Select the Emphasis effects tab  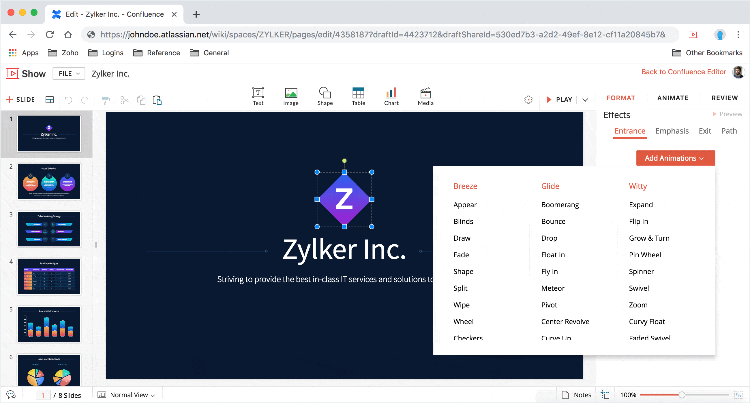pyautogui.click(x=672, y=131)
